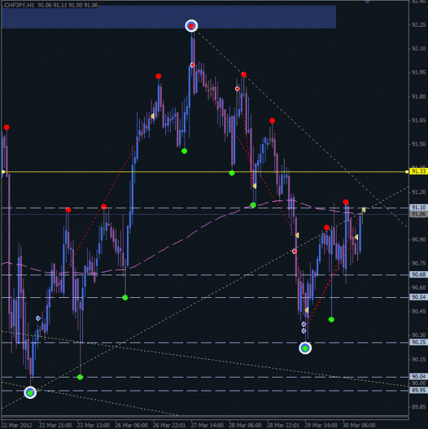The image size is (428, 429).
Task: Click the 90.54 level price label
Action: coord(418,297)
